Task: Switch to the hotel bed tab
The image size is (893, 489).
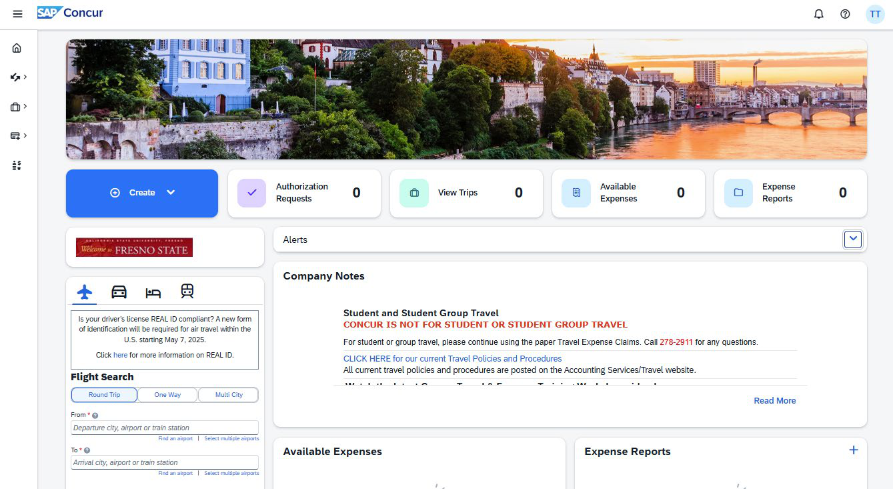Action: tap(153, 292)
